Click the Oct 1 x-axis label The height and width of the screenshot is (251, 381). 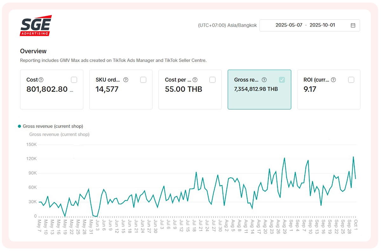(356, 226)
